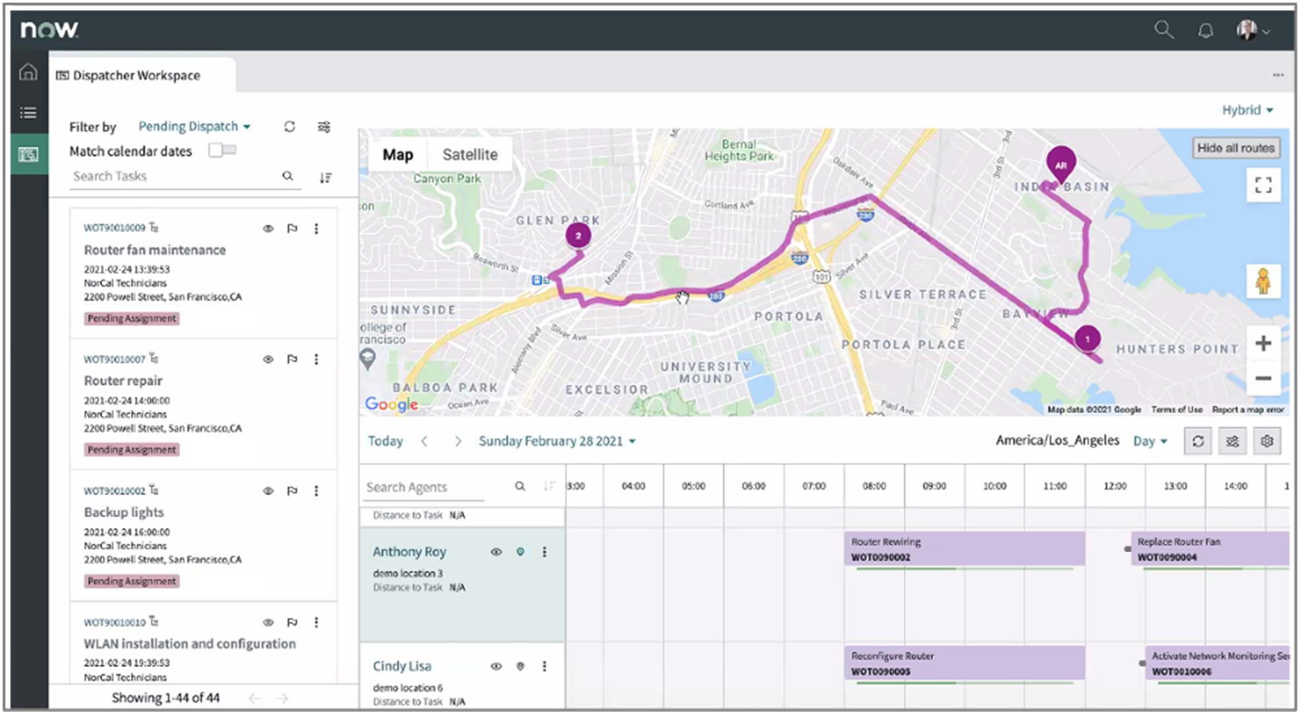Click Hide all routes button
The height and width of the screenshot is (712, 1298).
(x=1235, y=148)
